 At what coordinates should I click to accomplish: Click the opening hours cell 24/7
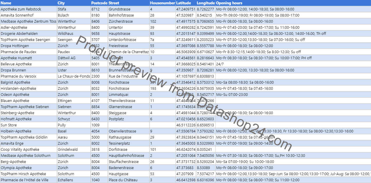pos(293,64)
